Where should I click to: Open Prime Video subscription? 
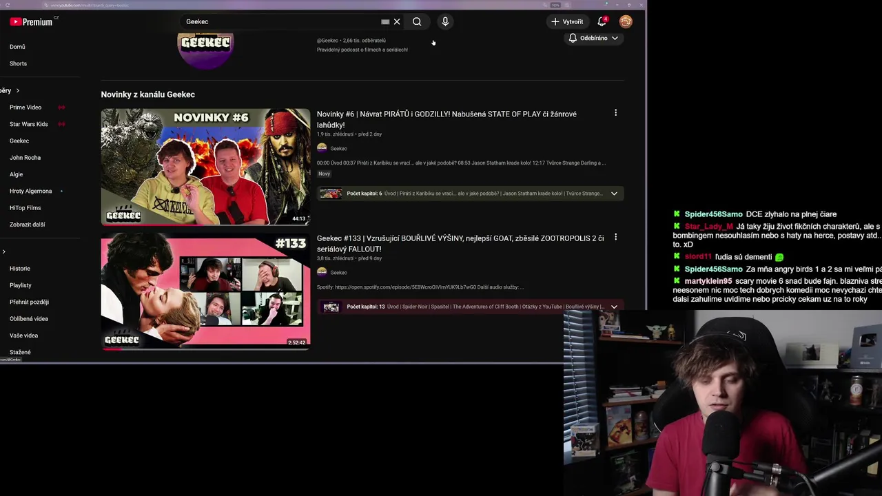(x=25, y=107)
